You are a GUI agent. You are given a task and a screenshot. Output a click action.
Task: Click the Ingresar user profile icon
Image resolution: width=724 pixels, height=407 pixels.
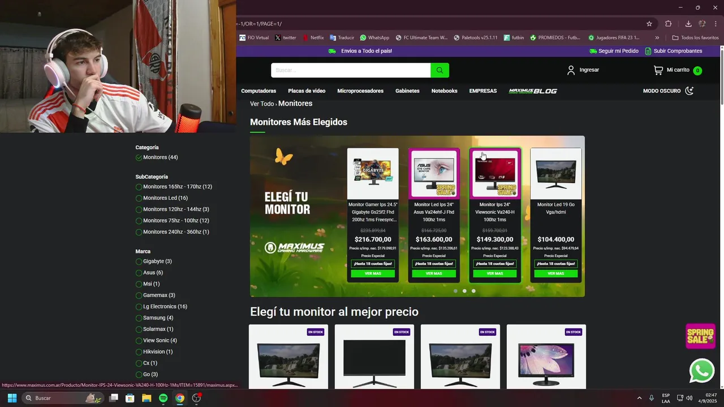tap(571, 70)
